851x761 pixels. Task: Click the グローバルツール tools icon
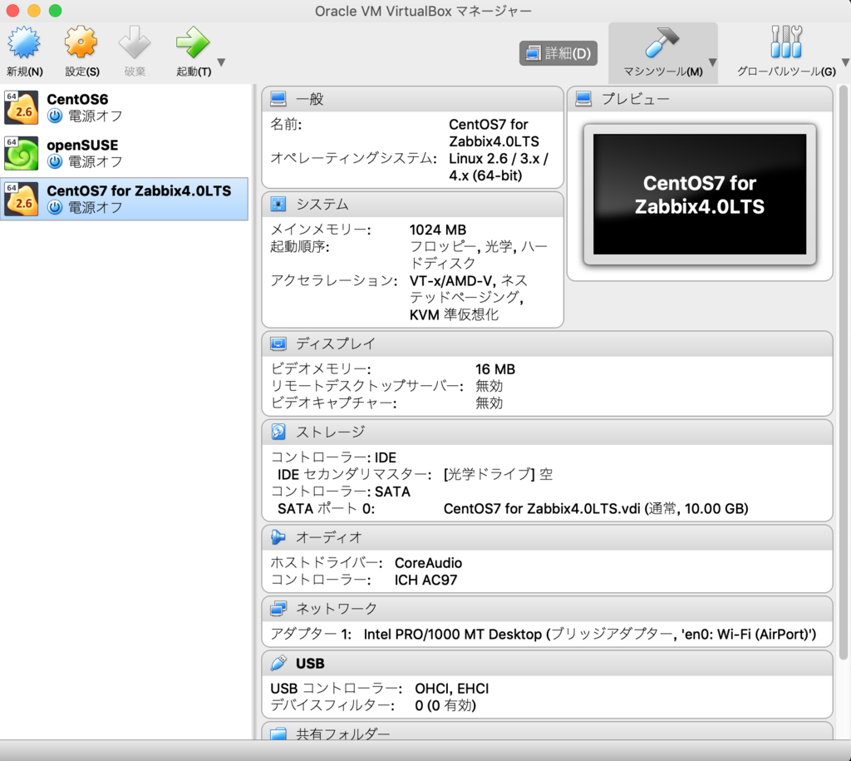(785, 40)
